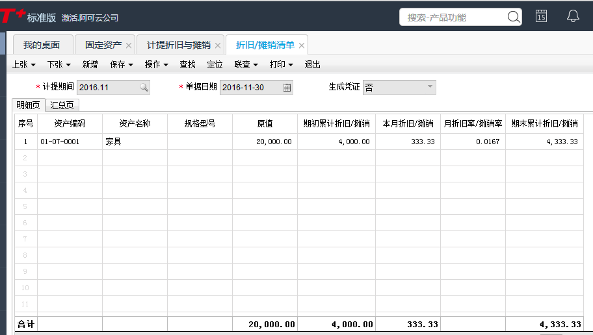Open date picker icon for 单据日期
The height and width of the screenshot is (335, 593).
click(x=287, y=87)
